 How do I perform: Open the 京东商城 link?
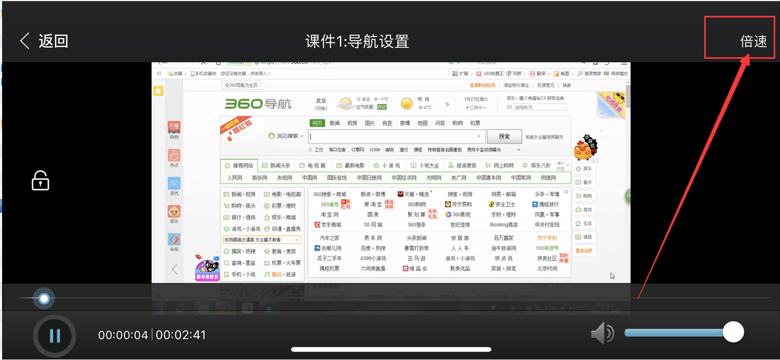[x=329, y=225]
